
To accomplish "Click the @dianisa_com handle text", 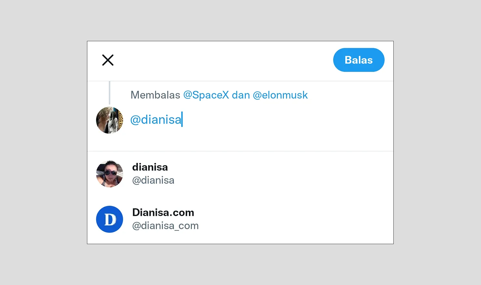I will pos(166,226).
